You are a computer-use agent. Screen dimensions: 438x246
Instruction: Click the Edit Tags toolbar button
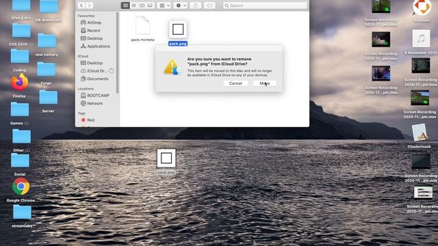(209, 5)
